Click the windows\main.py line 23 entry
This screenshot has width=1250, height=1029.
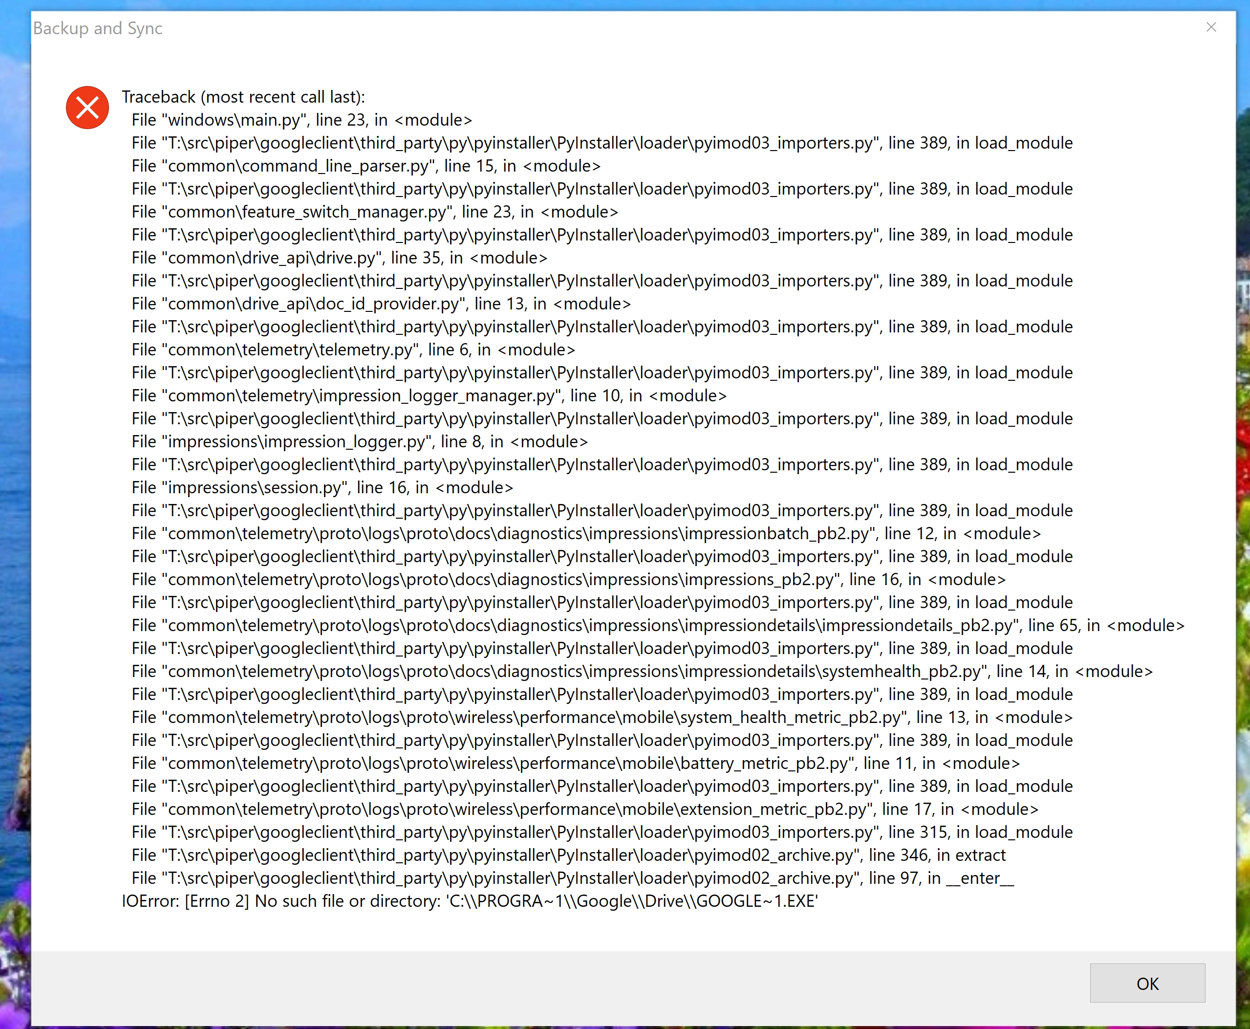[x=302, y=120]
